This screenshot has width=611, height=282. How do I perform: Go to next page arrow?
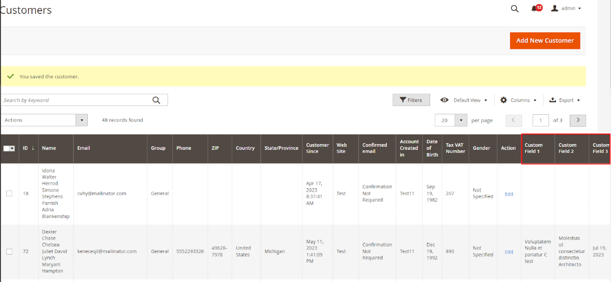pyautogui.click(x=578, y=121)
